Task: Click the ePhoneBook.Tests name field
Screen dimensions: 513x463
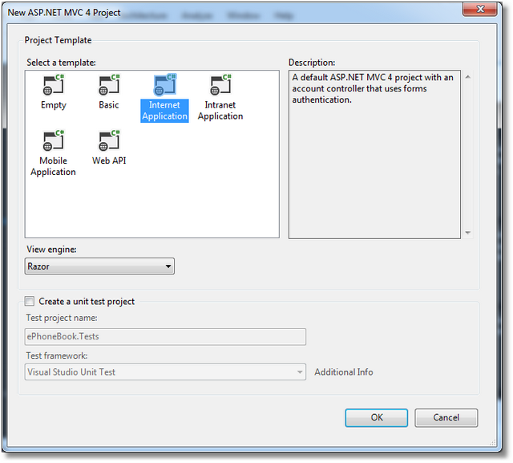Action: [x=165, y=336]
